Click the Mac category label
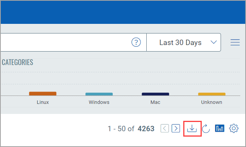This screenshot has height=147, width=246. coord(155,102)
